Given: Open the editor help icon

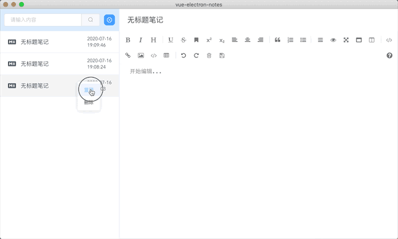Looking at the screenshot, I should [x=389, y=55].
